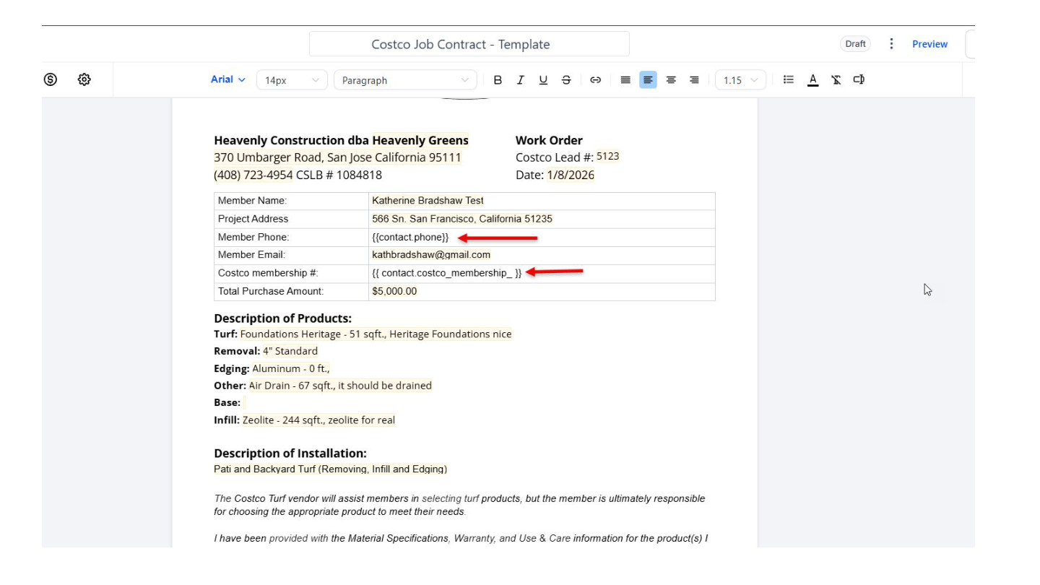Open the pricing dollar-sign panel icon
The height and width of the screenshot is (585, 1040).
50,79
